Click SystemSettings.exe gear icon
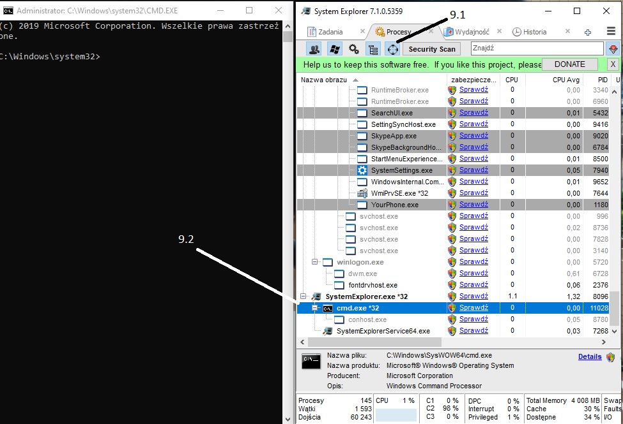 tap(362, 170)
